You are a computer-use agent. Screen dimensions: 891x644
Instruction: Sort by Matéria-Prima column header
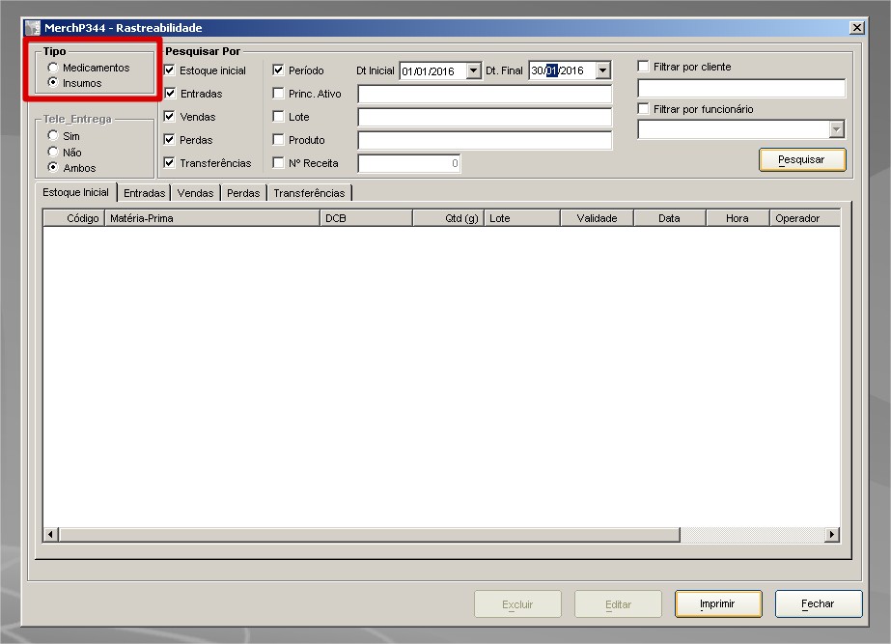pos(212,218)
